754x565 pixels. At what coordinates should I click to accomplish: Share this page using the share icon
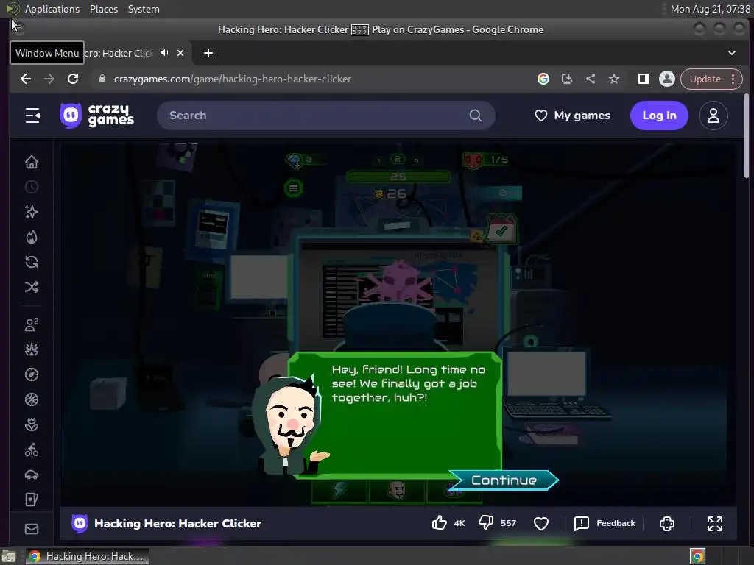click(x=591, y=79)
